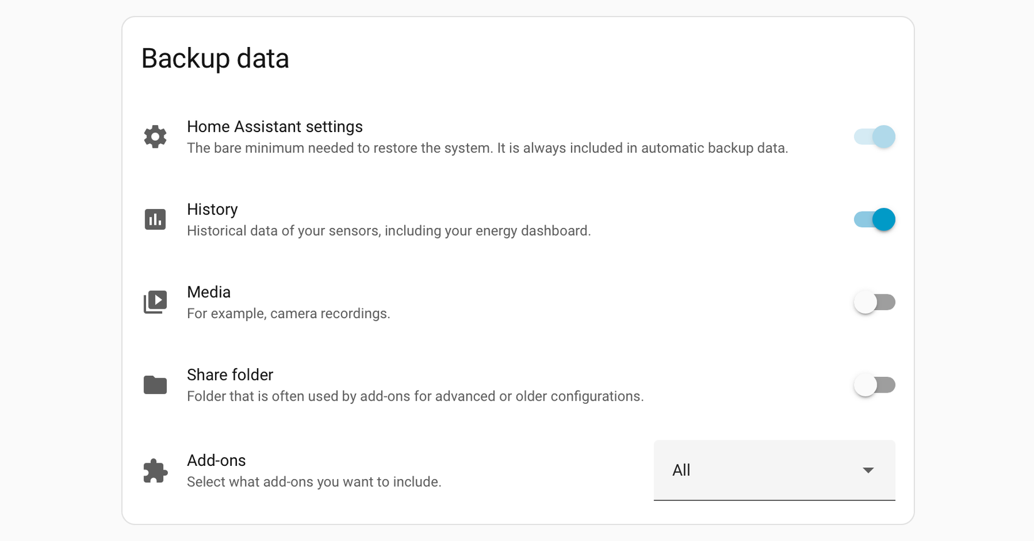The width and height of the screenshot is (1034, 541).
Task: Click the puzzle piece icon next to Add-ons
Action: [155, 470]
